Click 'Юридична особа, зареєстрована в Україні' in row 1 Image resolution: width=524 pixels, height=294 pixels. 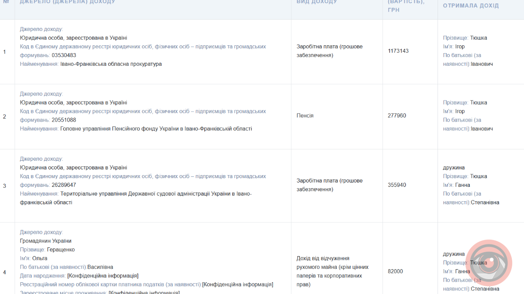point(73,38)
